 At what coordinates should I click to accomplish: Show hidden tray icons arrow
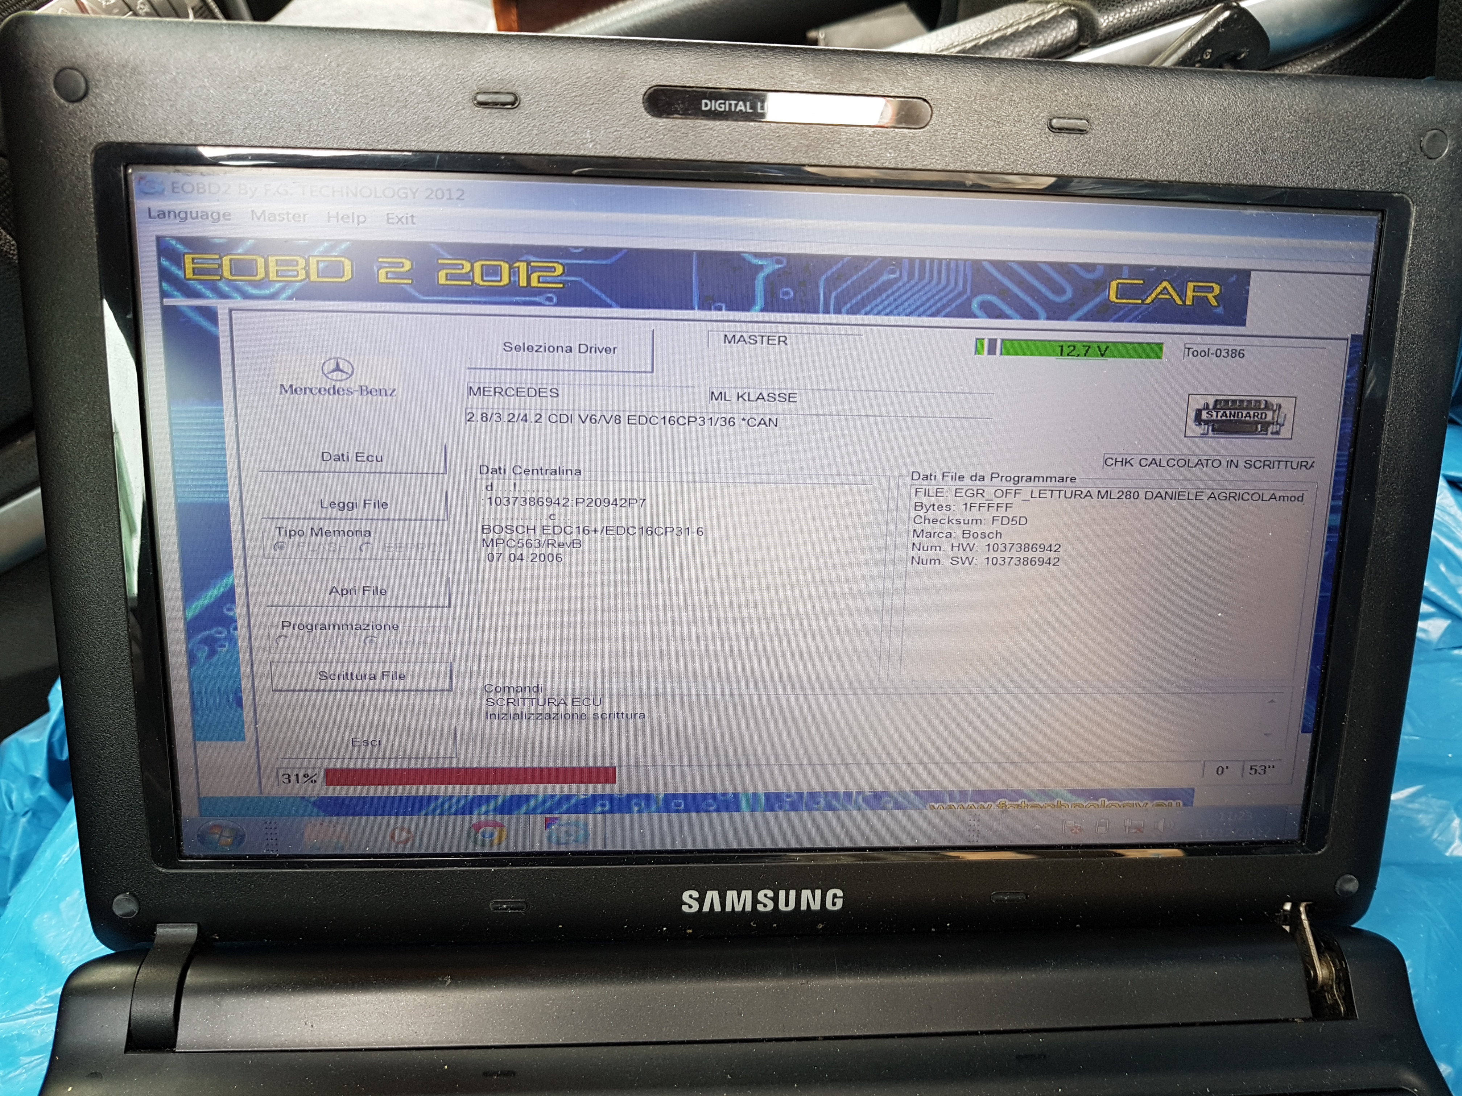[1036, 827]
